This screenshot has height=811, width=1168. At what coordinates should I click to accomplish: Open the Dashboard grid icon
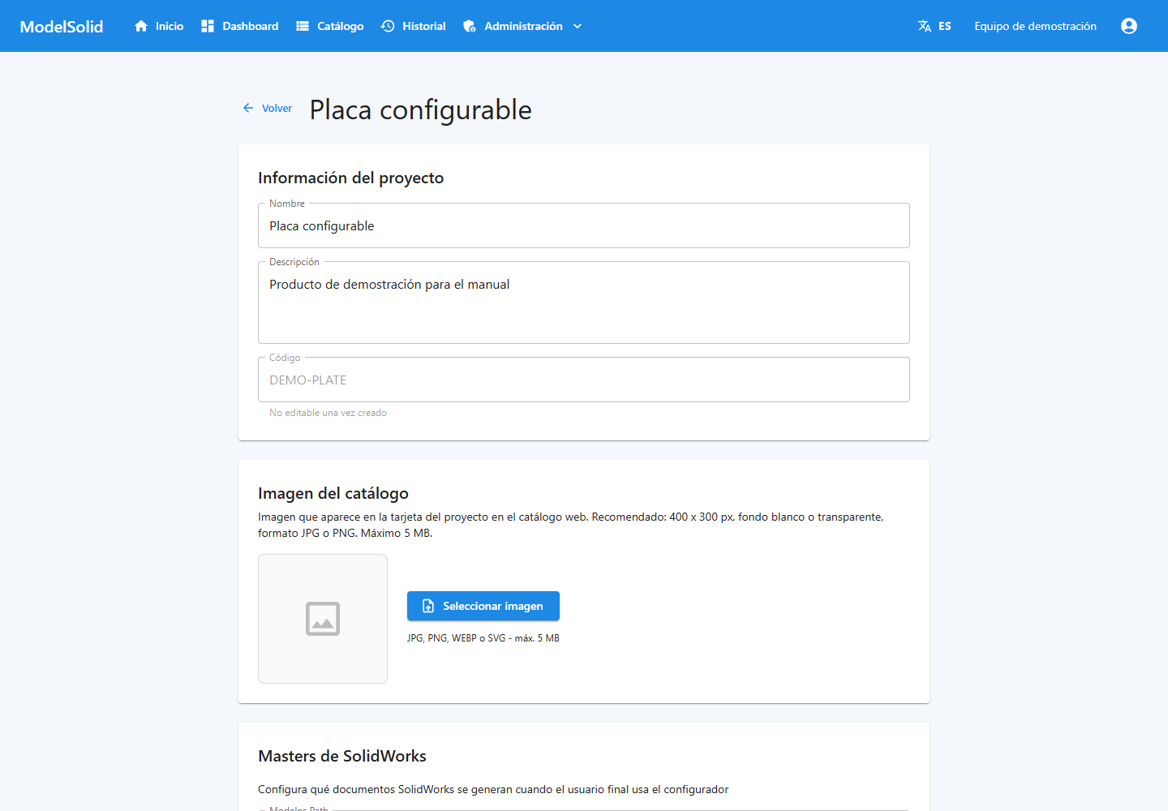(x=208, y=26)
